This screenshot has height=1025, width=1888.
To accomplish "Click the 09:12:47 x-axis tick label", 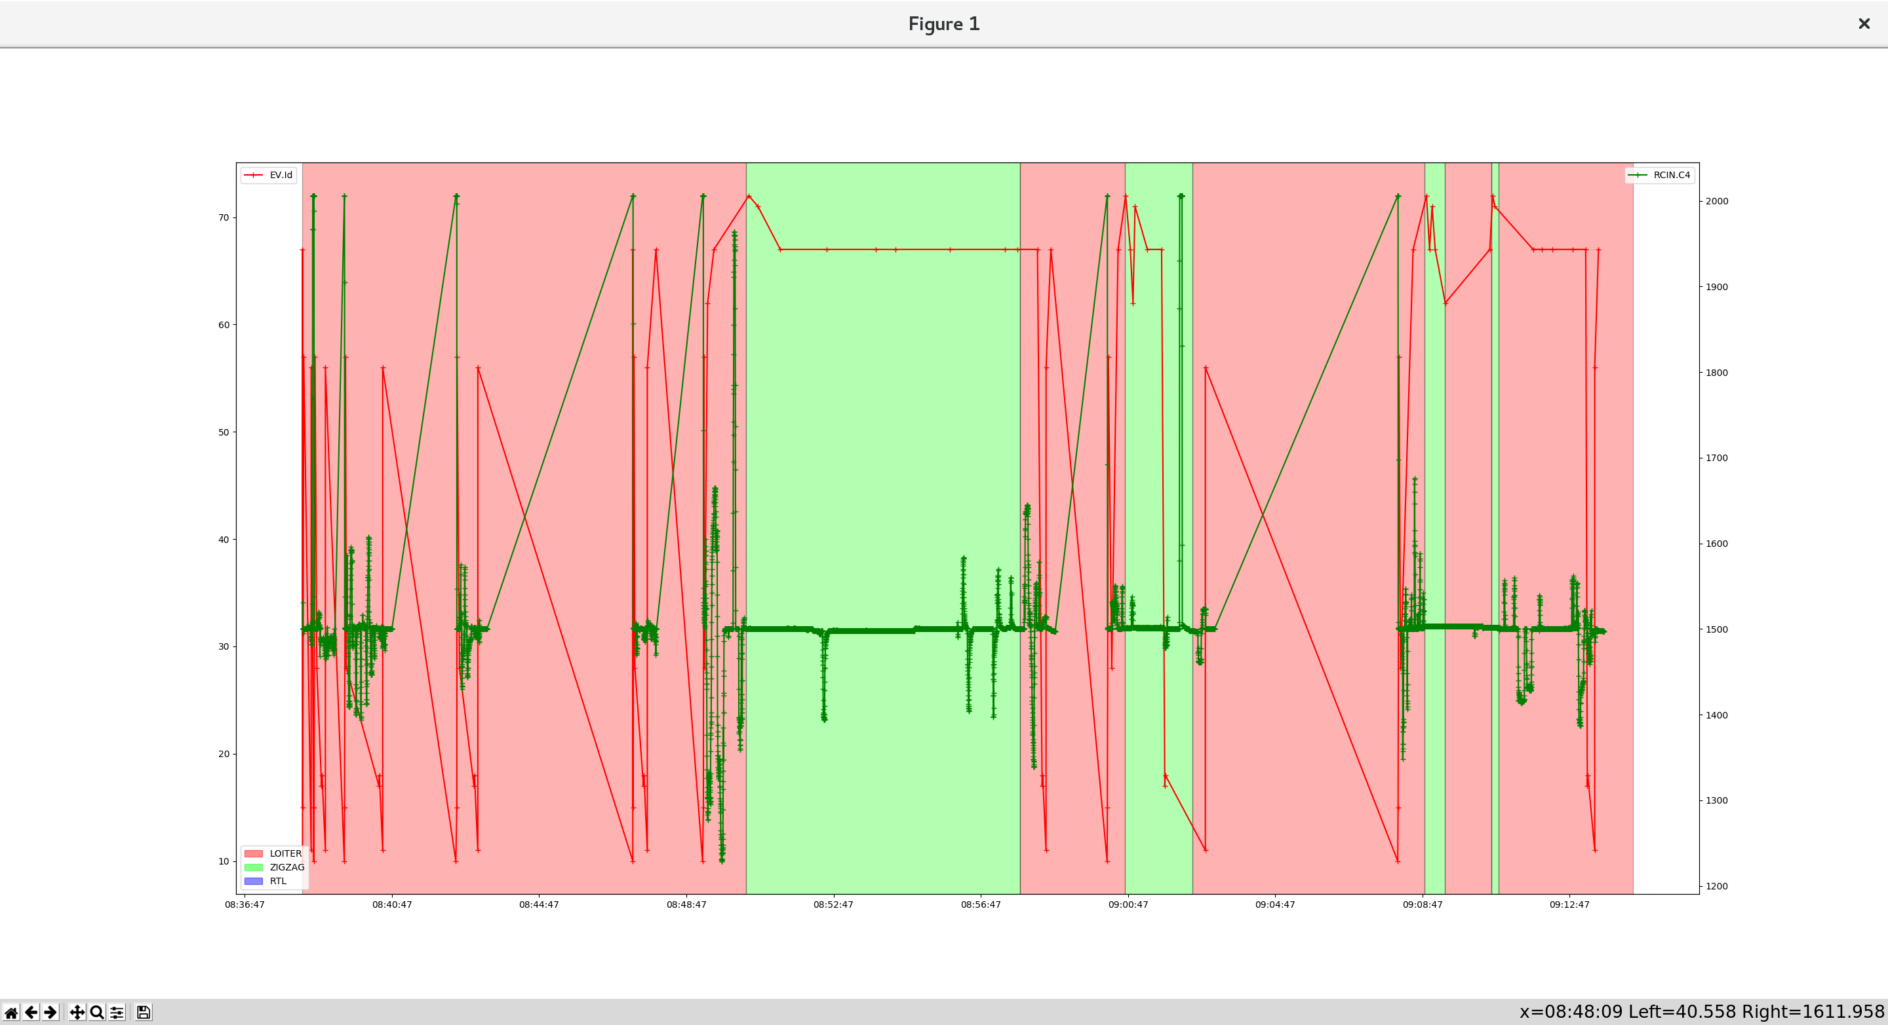I will coord(1569,905).
